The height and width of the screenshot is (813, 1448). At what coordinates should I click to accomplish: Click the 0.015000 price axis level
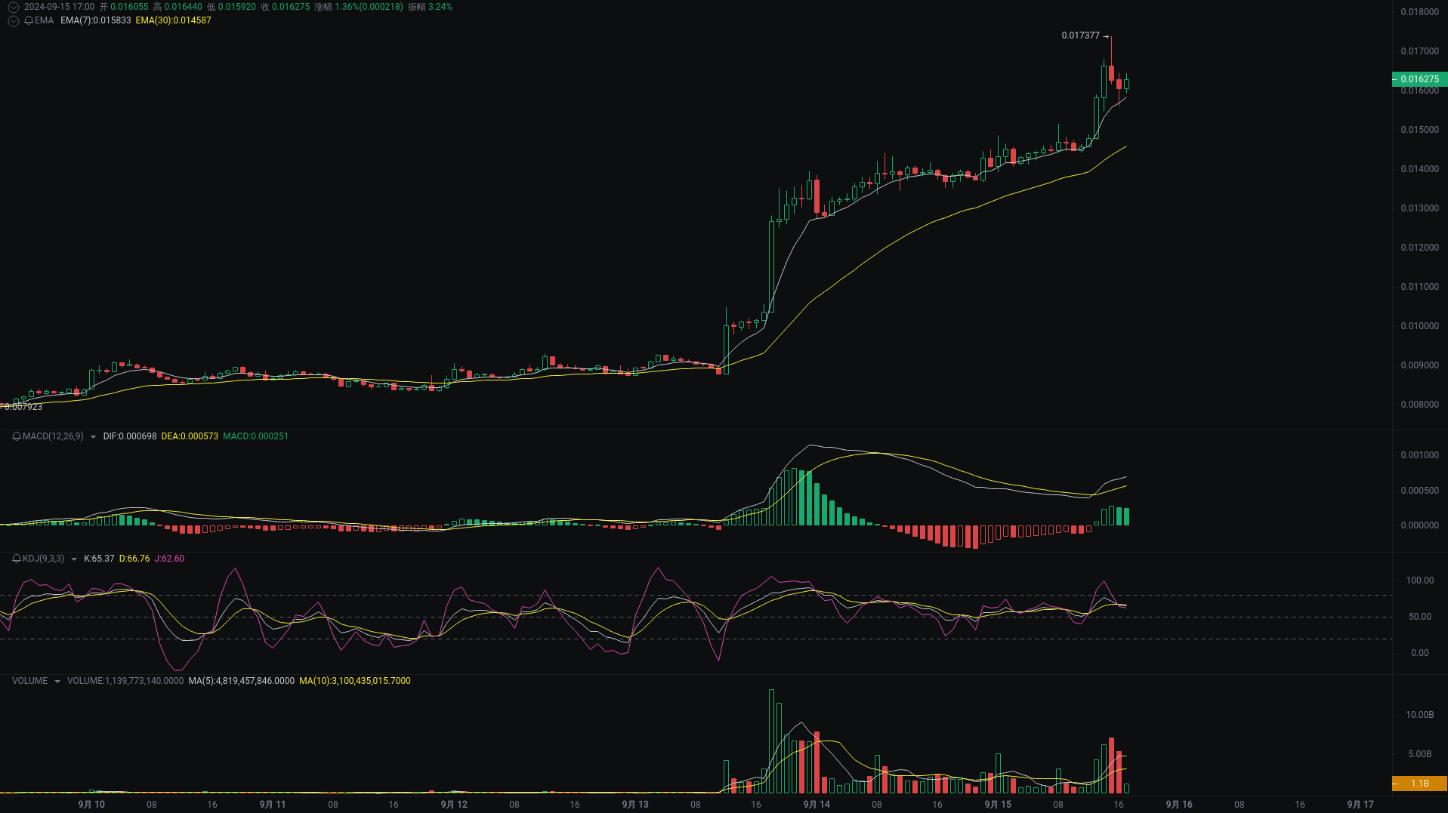tap(1419, 129)
